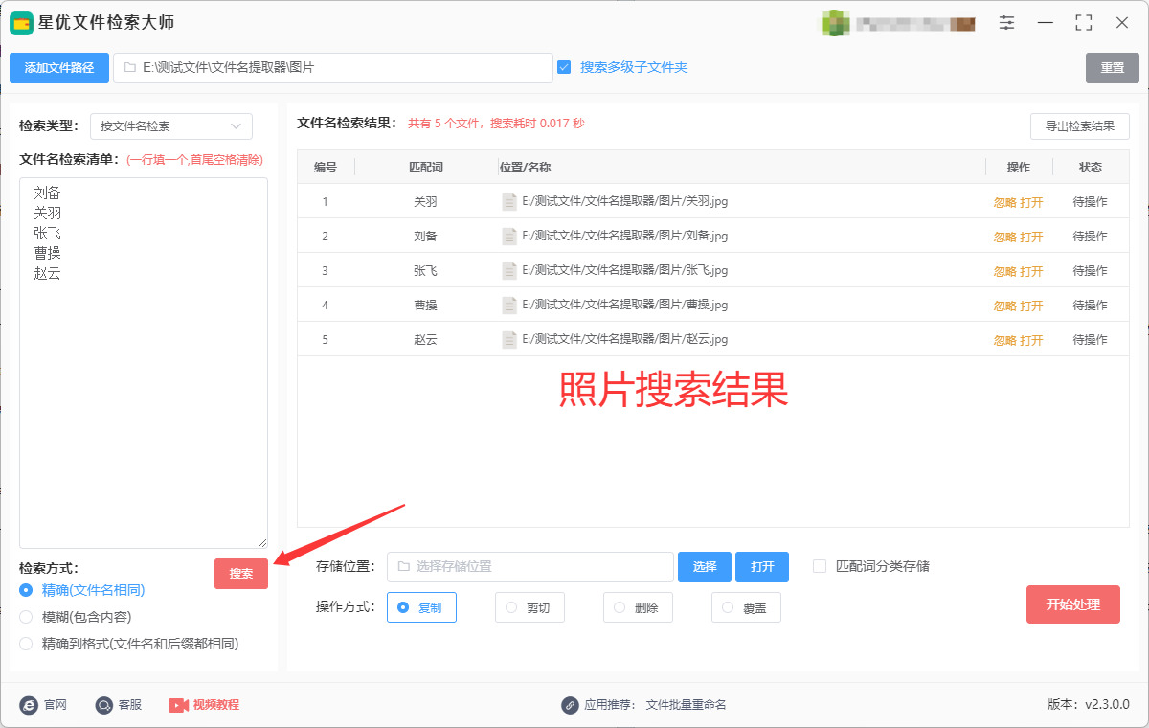Choose the 删除 operation mode
This screenshot has height=728, width=1149.
tap(638, 607)
